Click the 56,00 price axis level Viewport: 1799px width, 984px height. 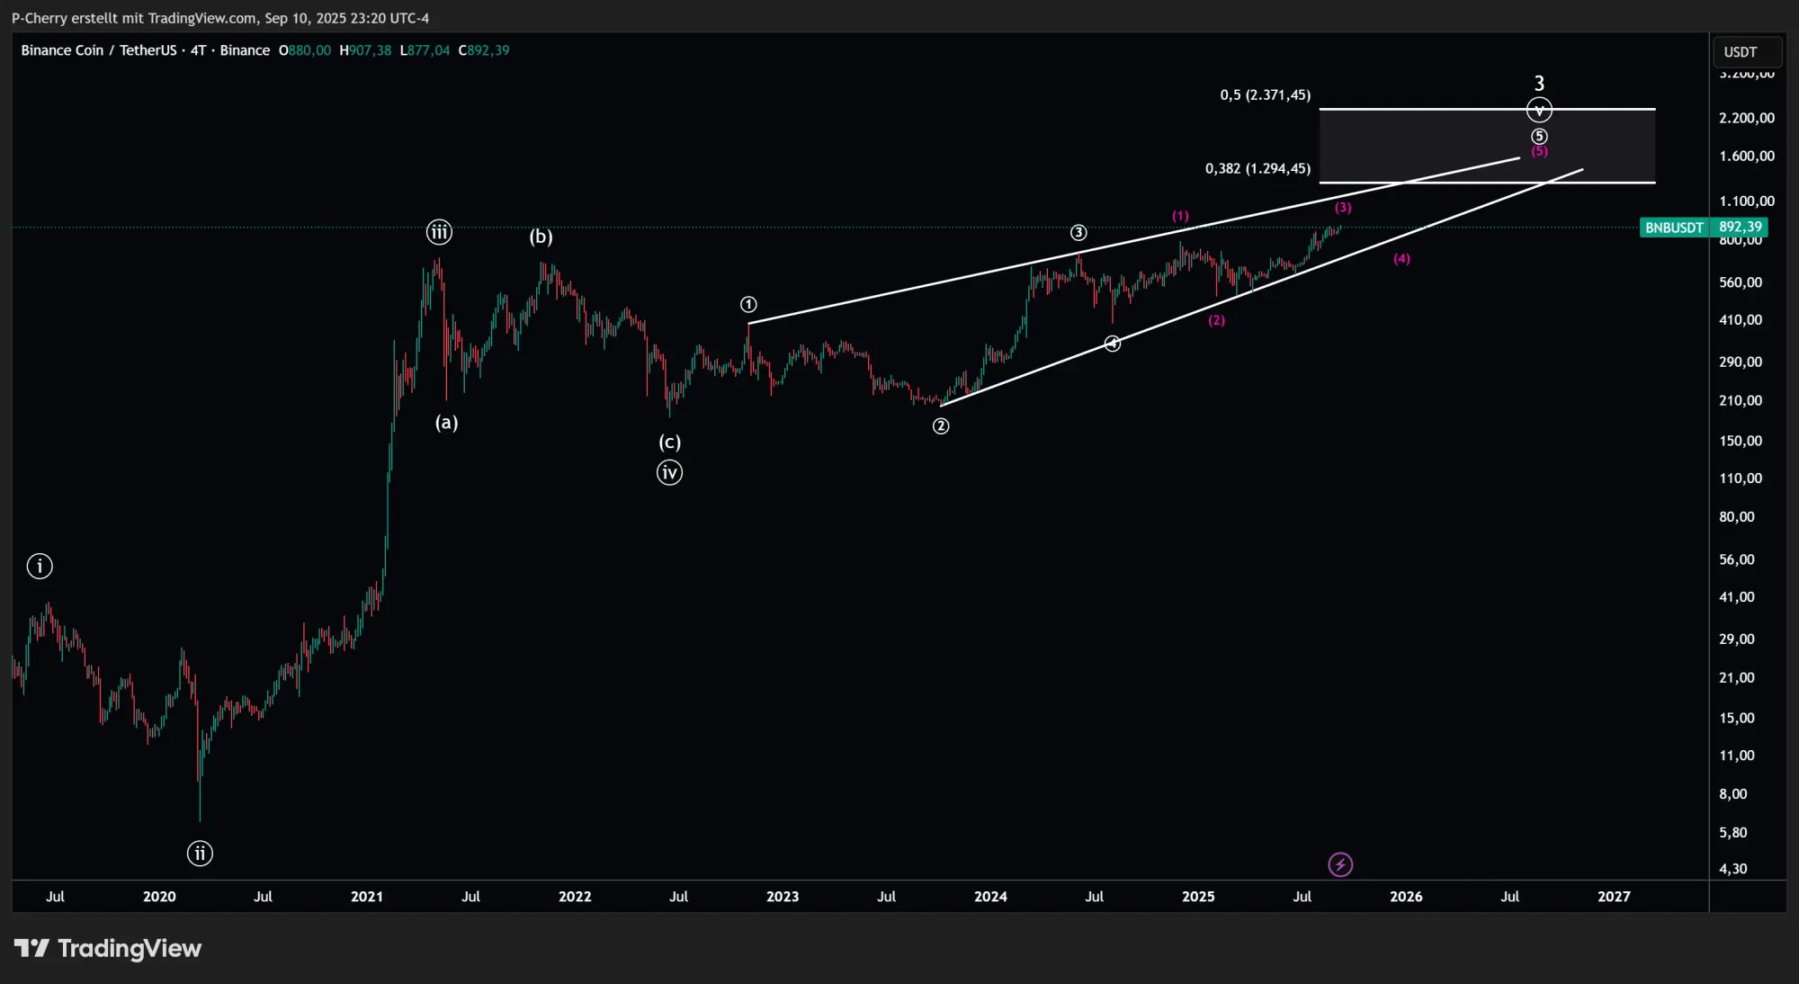pyautogui.click(x=1737, y=559)
